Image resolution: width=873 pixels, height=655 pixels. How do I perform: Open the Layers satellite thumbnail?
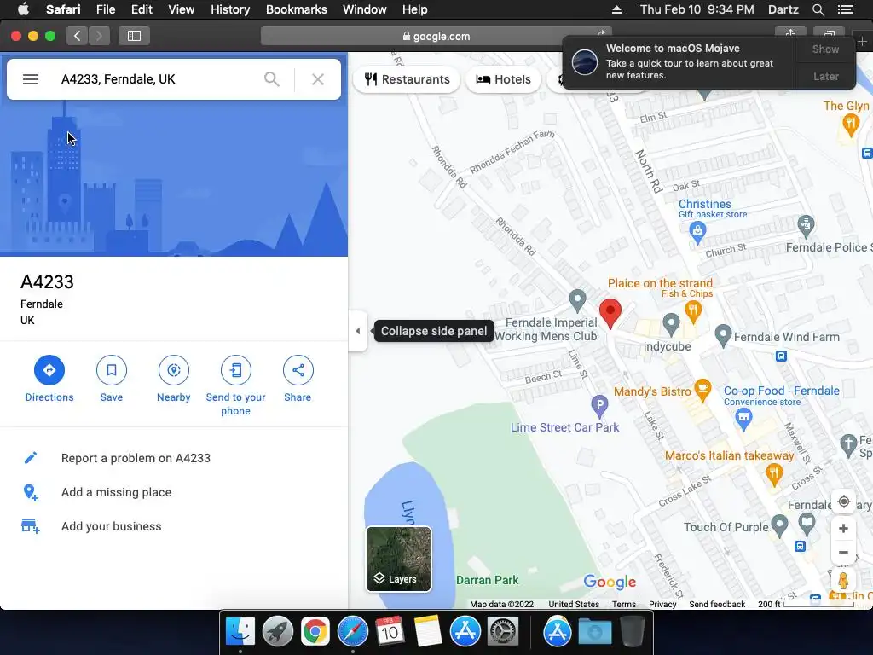[399, 559]
